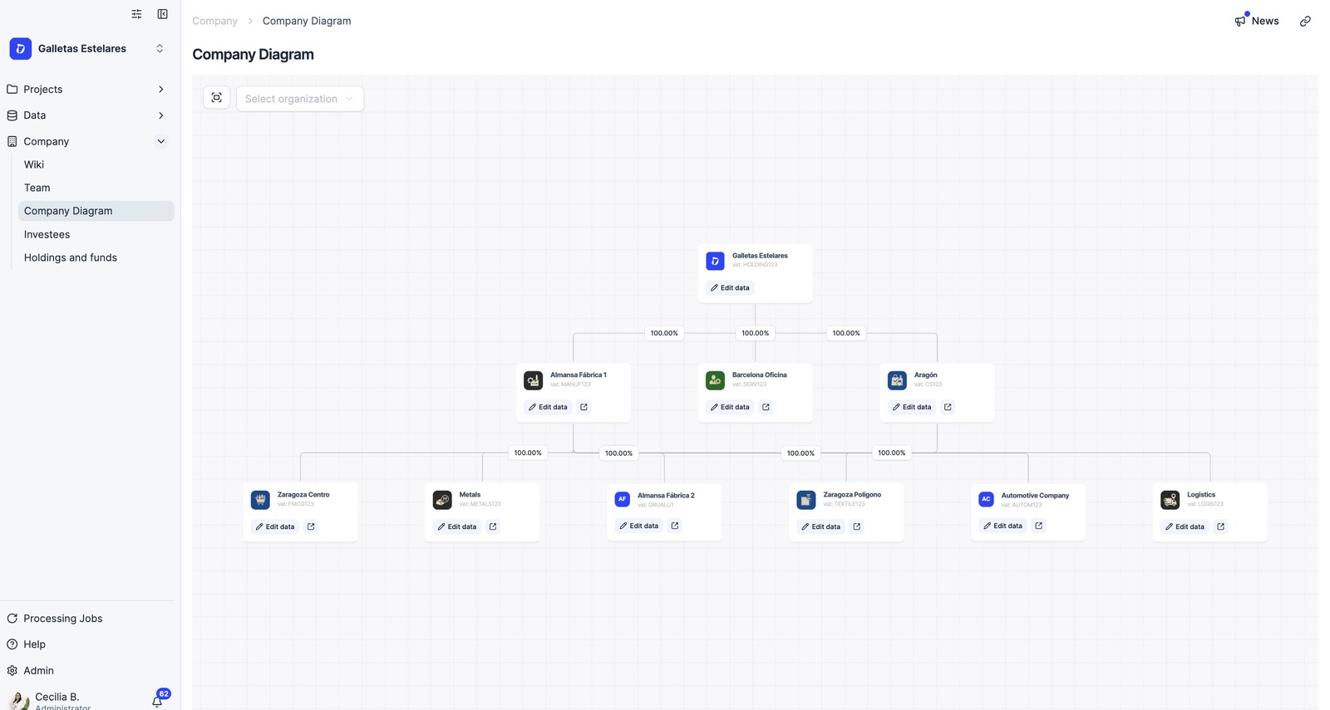Collapse the sidebar panel icon
1330x710 pixels.
[163, 14]
